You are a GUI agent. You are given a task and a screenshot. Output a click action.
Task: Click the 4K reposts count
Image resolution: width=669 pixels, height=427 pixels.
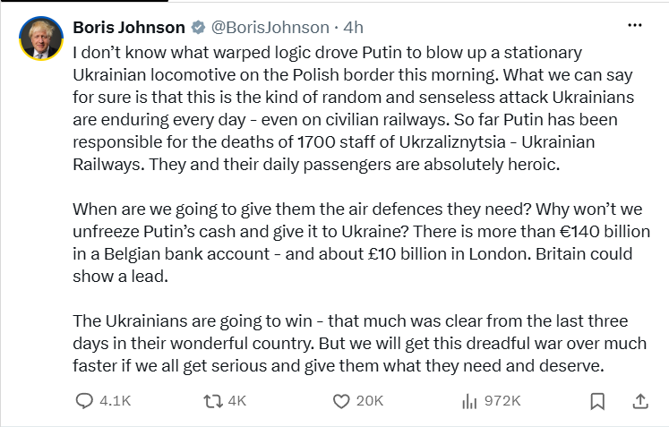(237, 401)
